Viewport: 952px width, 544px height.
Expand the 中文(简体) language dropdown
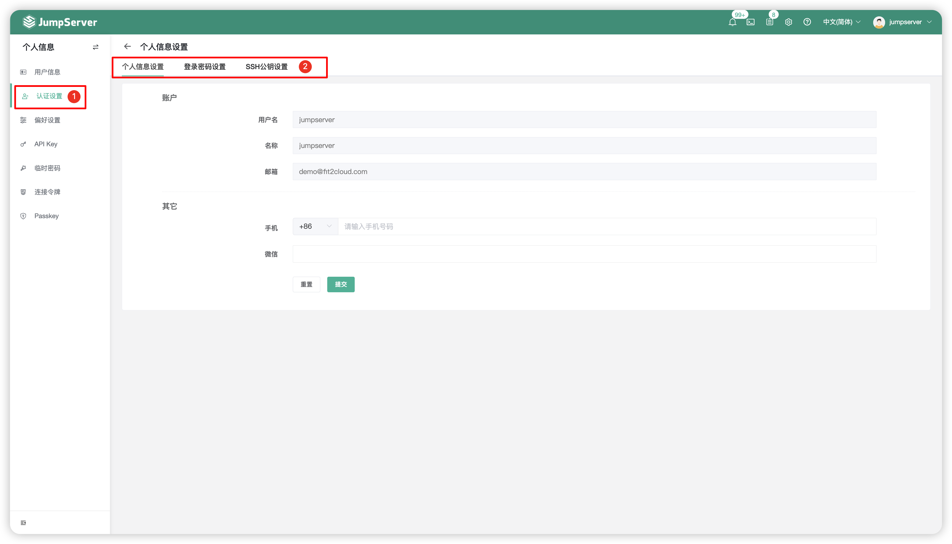(842, 22)
